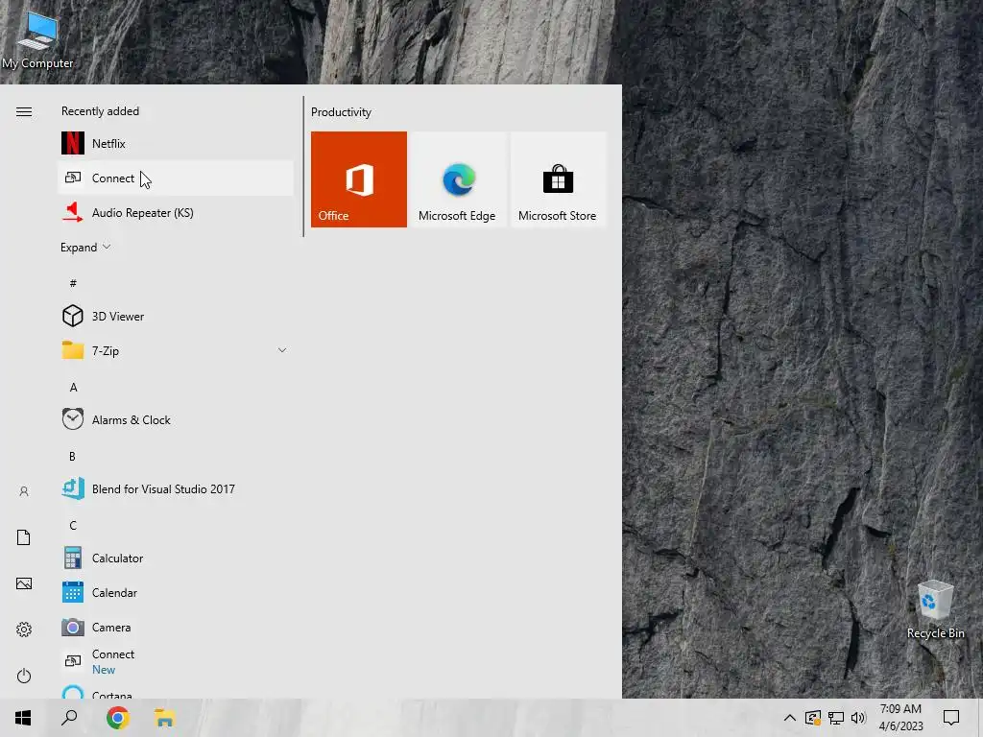The image size is (983, 737).
Task: Open Microsoft Store tile
Action: 558,179
